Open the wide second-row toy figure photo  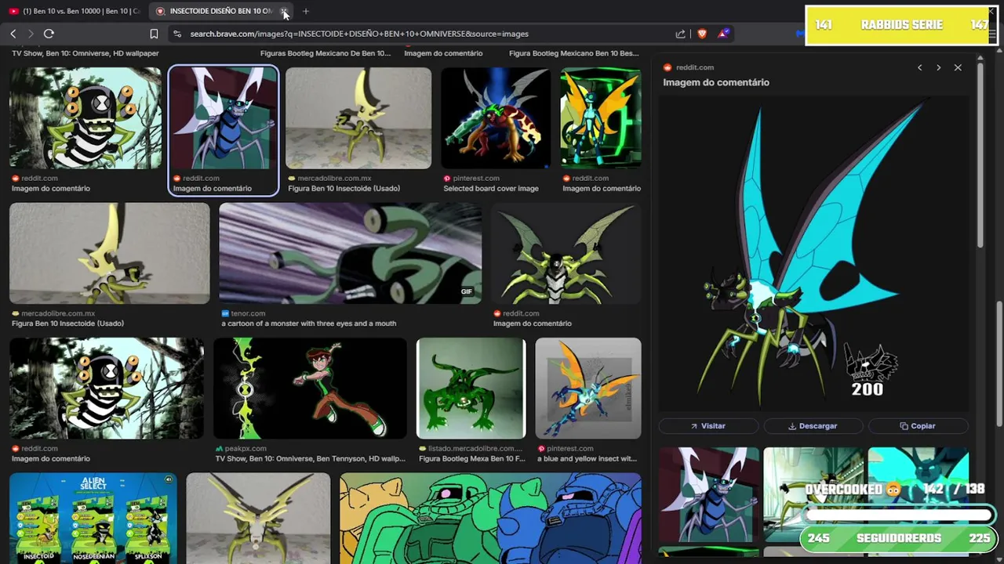pyautogui.click(x=110, y=253)
